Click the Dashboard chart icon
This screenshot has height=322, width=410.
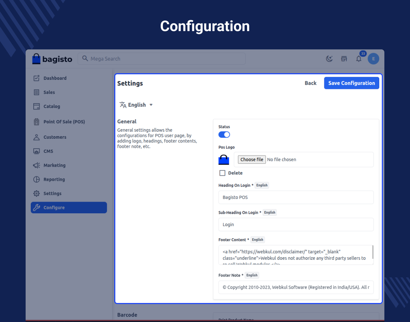tap(36, 78)
